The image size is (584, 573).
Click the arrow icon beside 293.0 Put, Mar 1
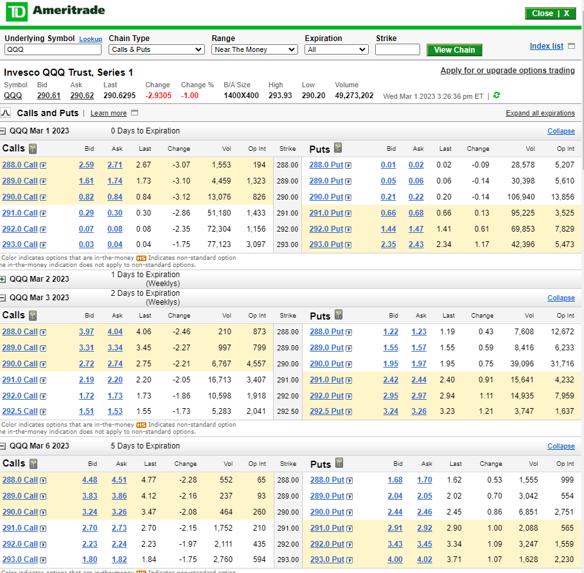tap(348, 245)
